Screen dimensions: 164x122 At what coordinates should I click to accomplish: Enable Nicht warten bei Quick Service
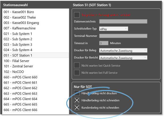coord(77,65)
